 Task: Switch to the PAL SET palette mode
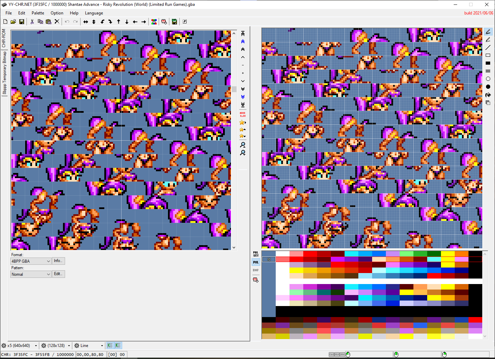pos(256,254)
